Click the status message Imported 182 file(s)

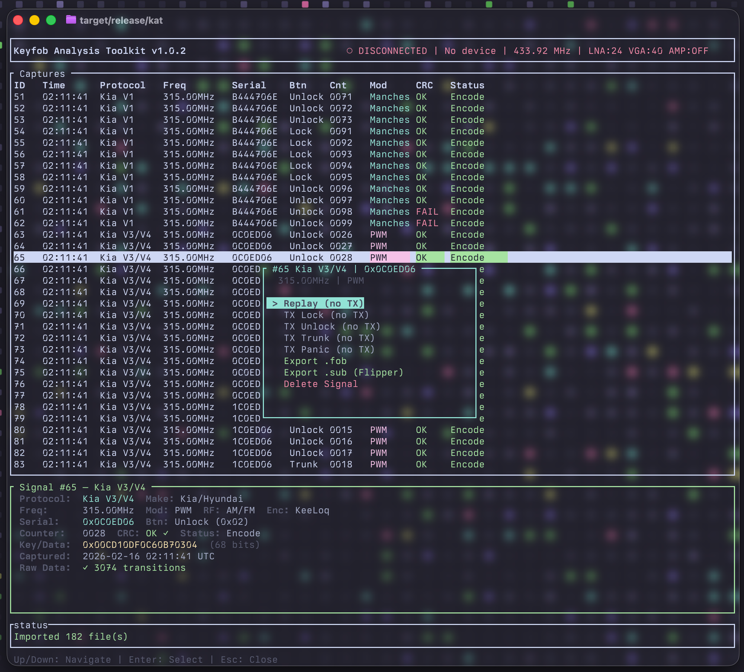pyautogui.click(x=71, y=637)
